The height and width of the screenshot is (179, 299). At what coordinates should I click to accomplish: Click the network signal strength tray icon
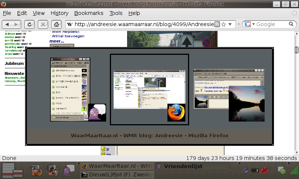tap(294, 170)
